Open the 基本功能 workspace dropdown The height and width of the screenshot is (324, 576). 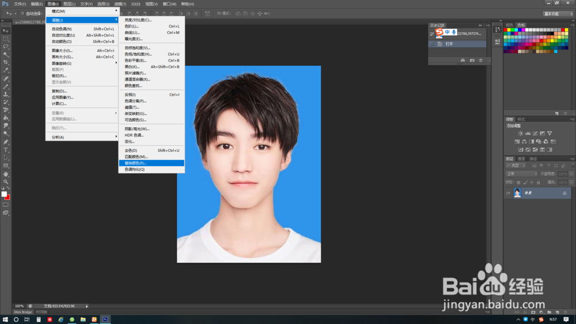pos(558,13)
